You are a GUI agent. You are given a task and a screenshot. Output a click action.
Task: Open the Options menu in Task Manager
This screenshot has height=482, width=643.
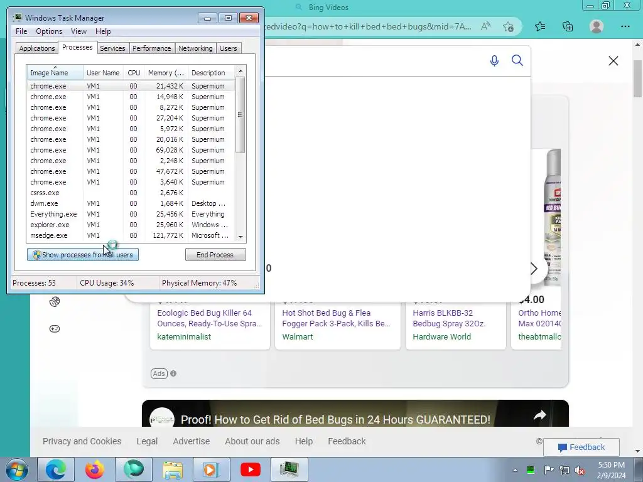point(49,31)
